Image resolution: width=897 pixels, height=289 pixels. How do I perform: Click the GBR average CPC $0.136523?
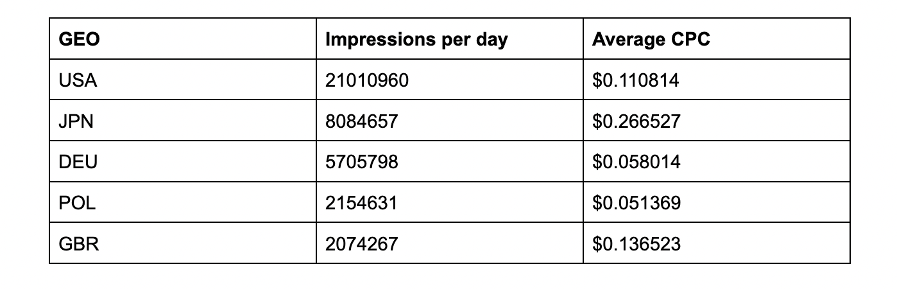coord(636,244)
